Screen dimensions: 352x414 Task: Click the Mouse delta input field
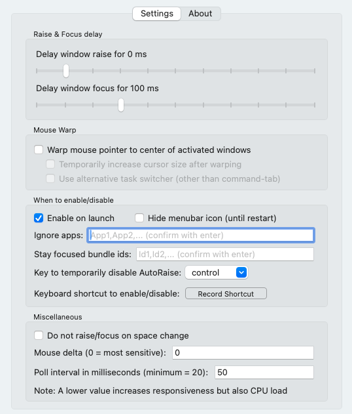pyautogui.click(x=243, y=353)
